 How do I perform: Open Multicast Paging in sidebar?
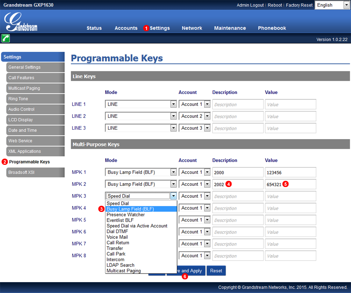35,88
